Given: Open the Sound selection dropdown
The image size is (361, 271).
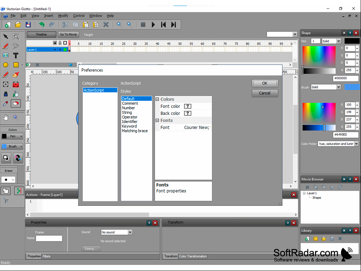Looking at the screenshot, I should click(130, 232).
